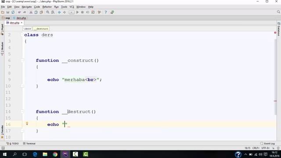Open the run configuration dropdown
Image resolution: width=281 pixels, height=158 pixels.
[x=71, y=12]
